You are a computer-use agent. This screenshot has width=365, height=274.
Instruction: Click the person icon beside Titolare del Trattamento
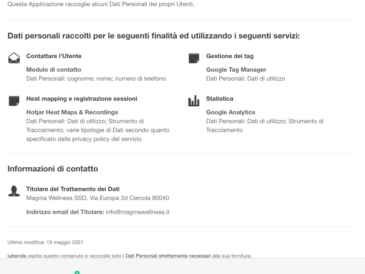[14, 191]
